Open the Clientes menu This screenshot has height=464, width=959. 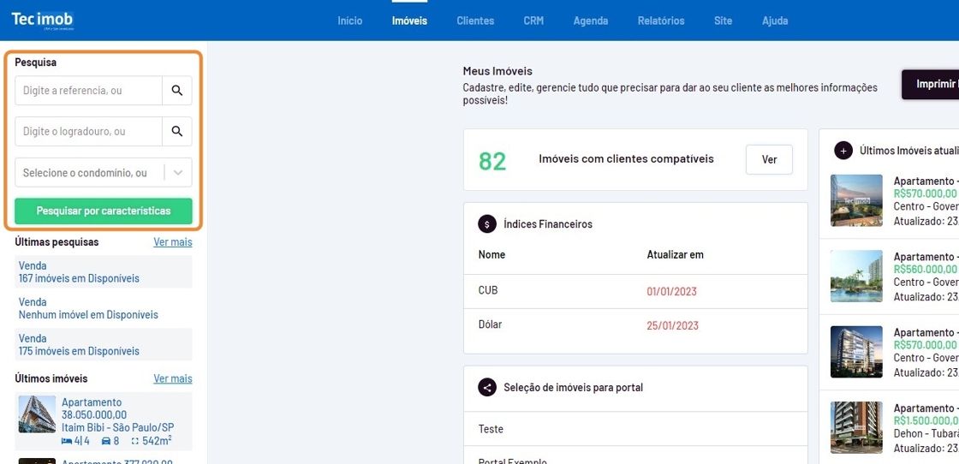(x=475, y=21)
